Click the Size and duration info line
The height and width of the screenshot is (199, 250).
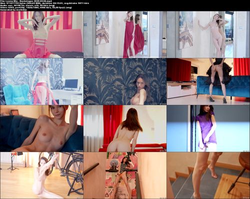pos(44,3)
